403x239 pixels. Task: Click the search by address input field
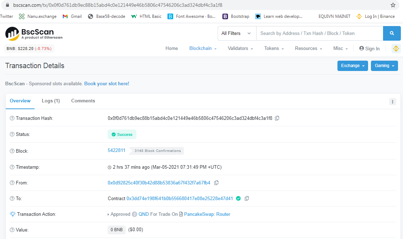tap(320, 33)
